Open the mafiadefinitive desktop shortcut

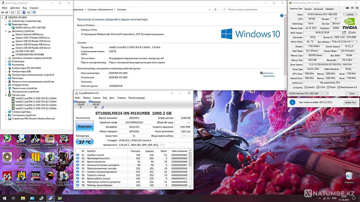click(x=50, y=142)
